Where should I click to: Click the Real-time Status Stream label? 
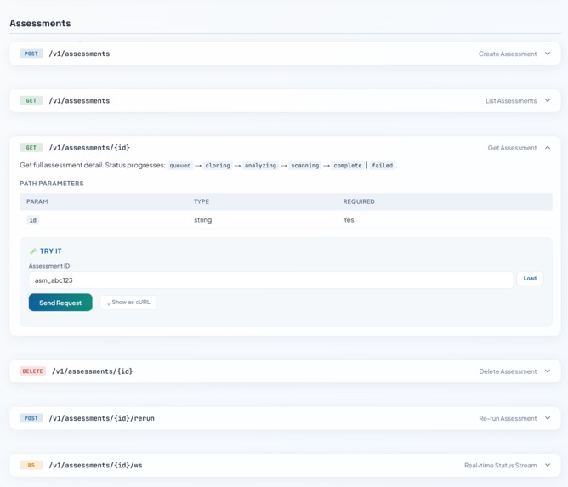tap(501, 465)
